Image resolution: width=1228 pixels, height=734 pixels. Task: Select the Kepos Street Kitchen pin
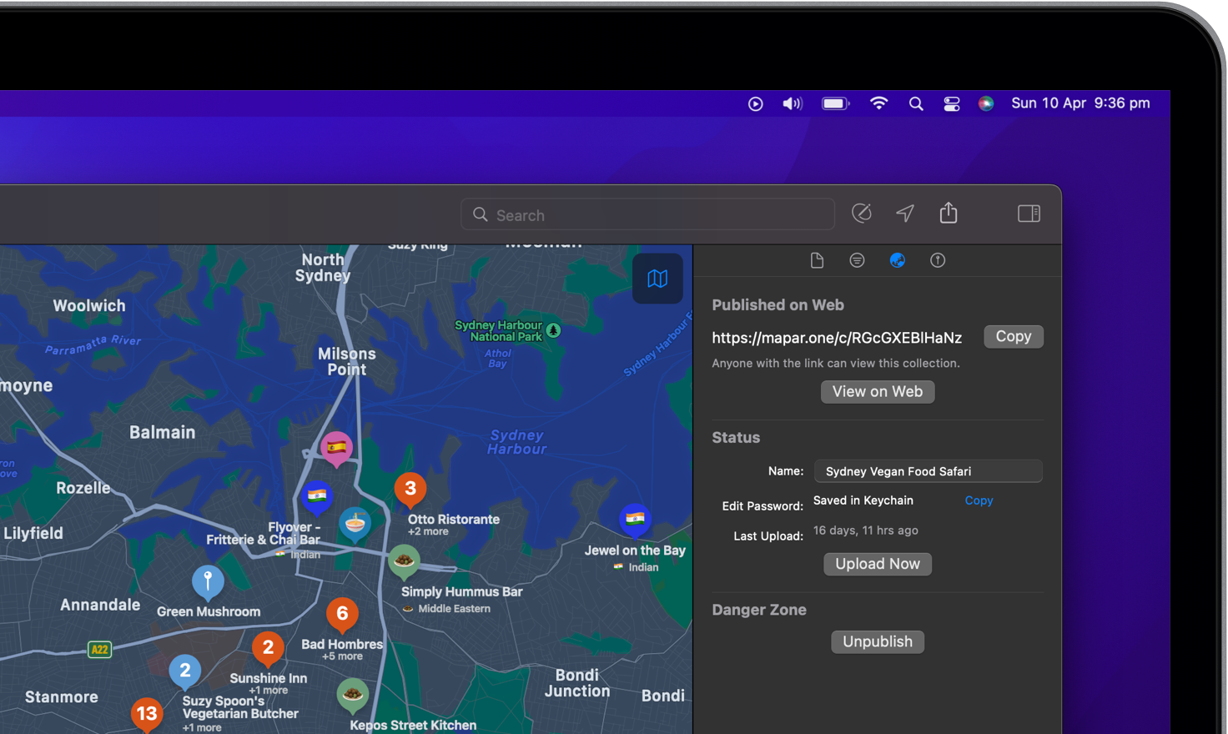pyautogui.click(x=352, y=695)
